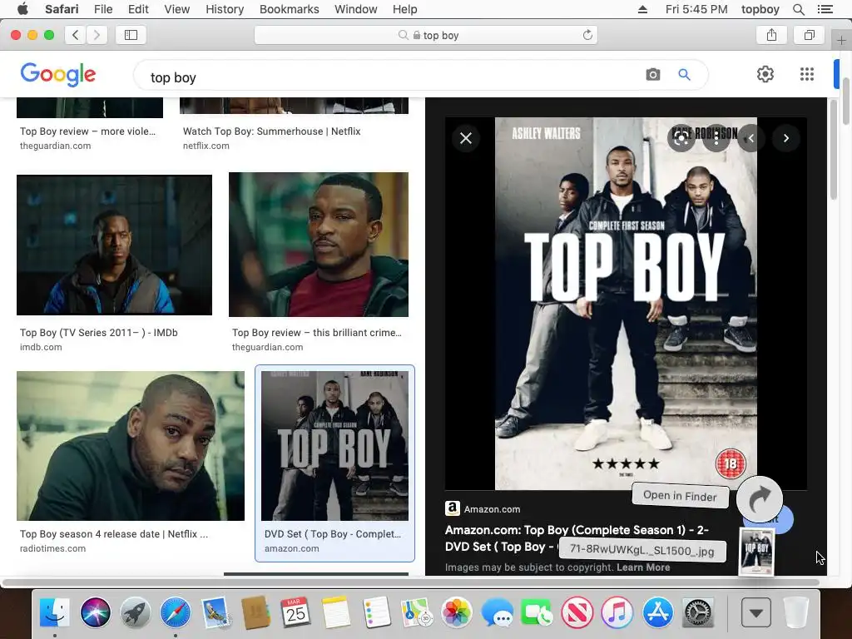
Task: Open the View menu
Action: [176, 9]
